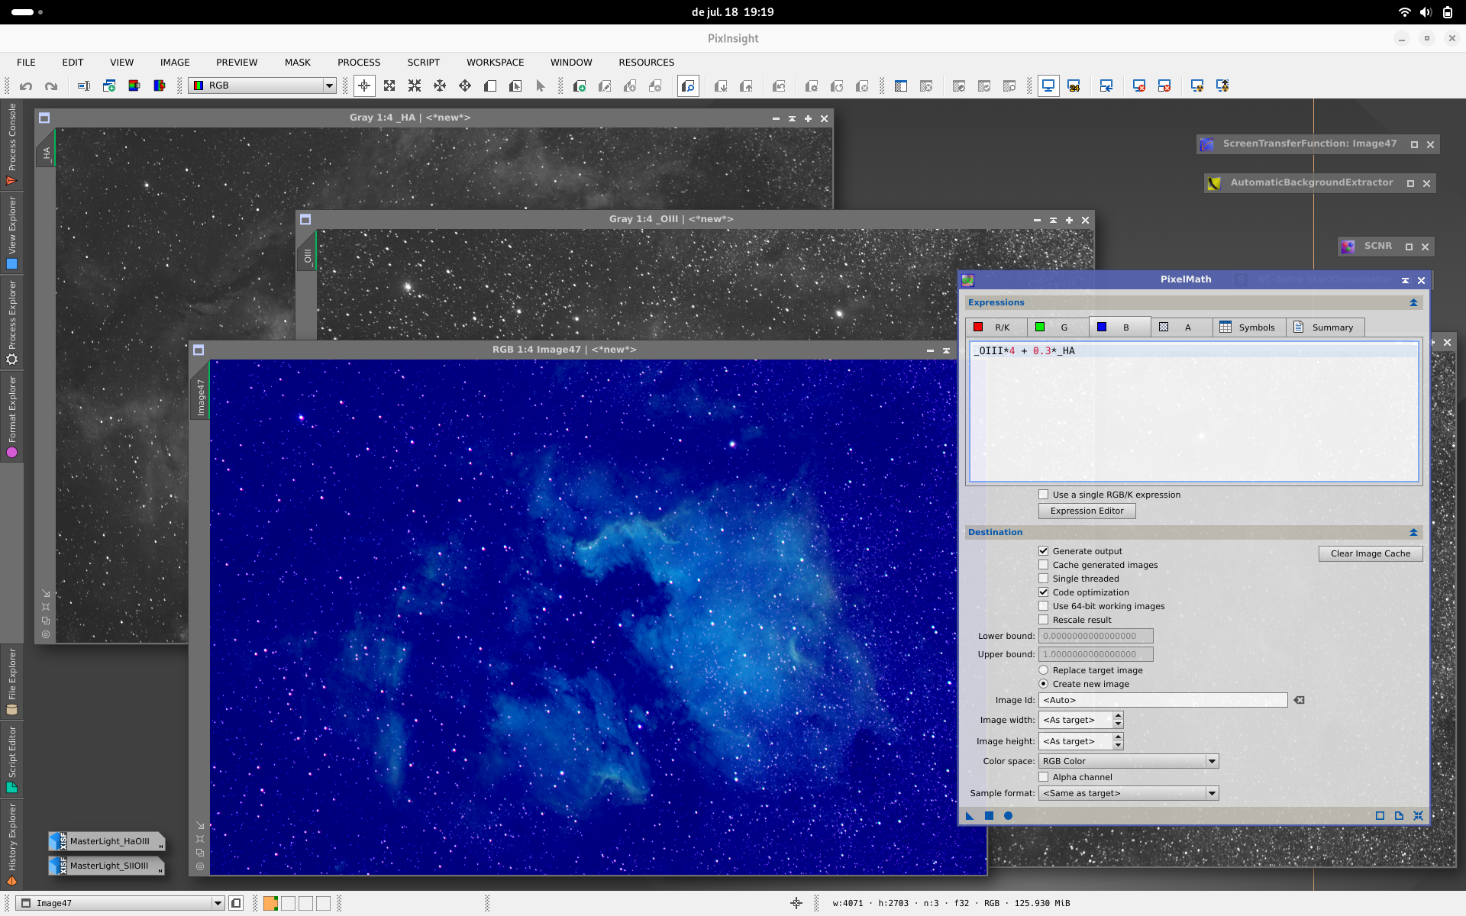The image size is (1466, 916).
Task: Select the Replace target image option
Action: [x=1043, y=670]
